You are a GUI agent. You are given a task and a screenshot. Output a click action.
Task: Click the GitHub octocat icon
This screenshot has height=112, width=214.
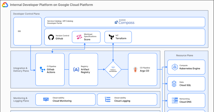click(x=51, y=37)
